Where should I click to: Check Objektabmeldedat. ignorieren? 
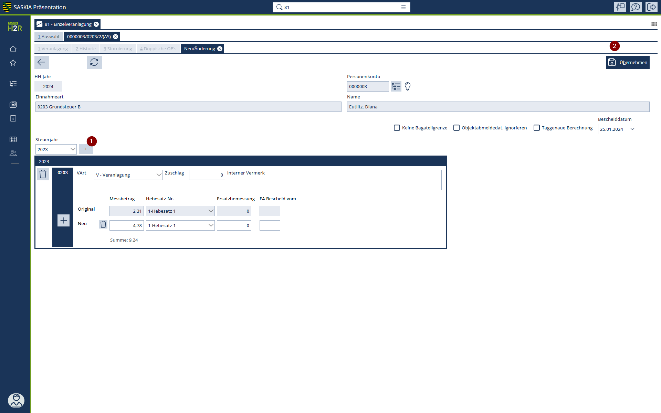coord(457,128)
